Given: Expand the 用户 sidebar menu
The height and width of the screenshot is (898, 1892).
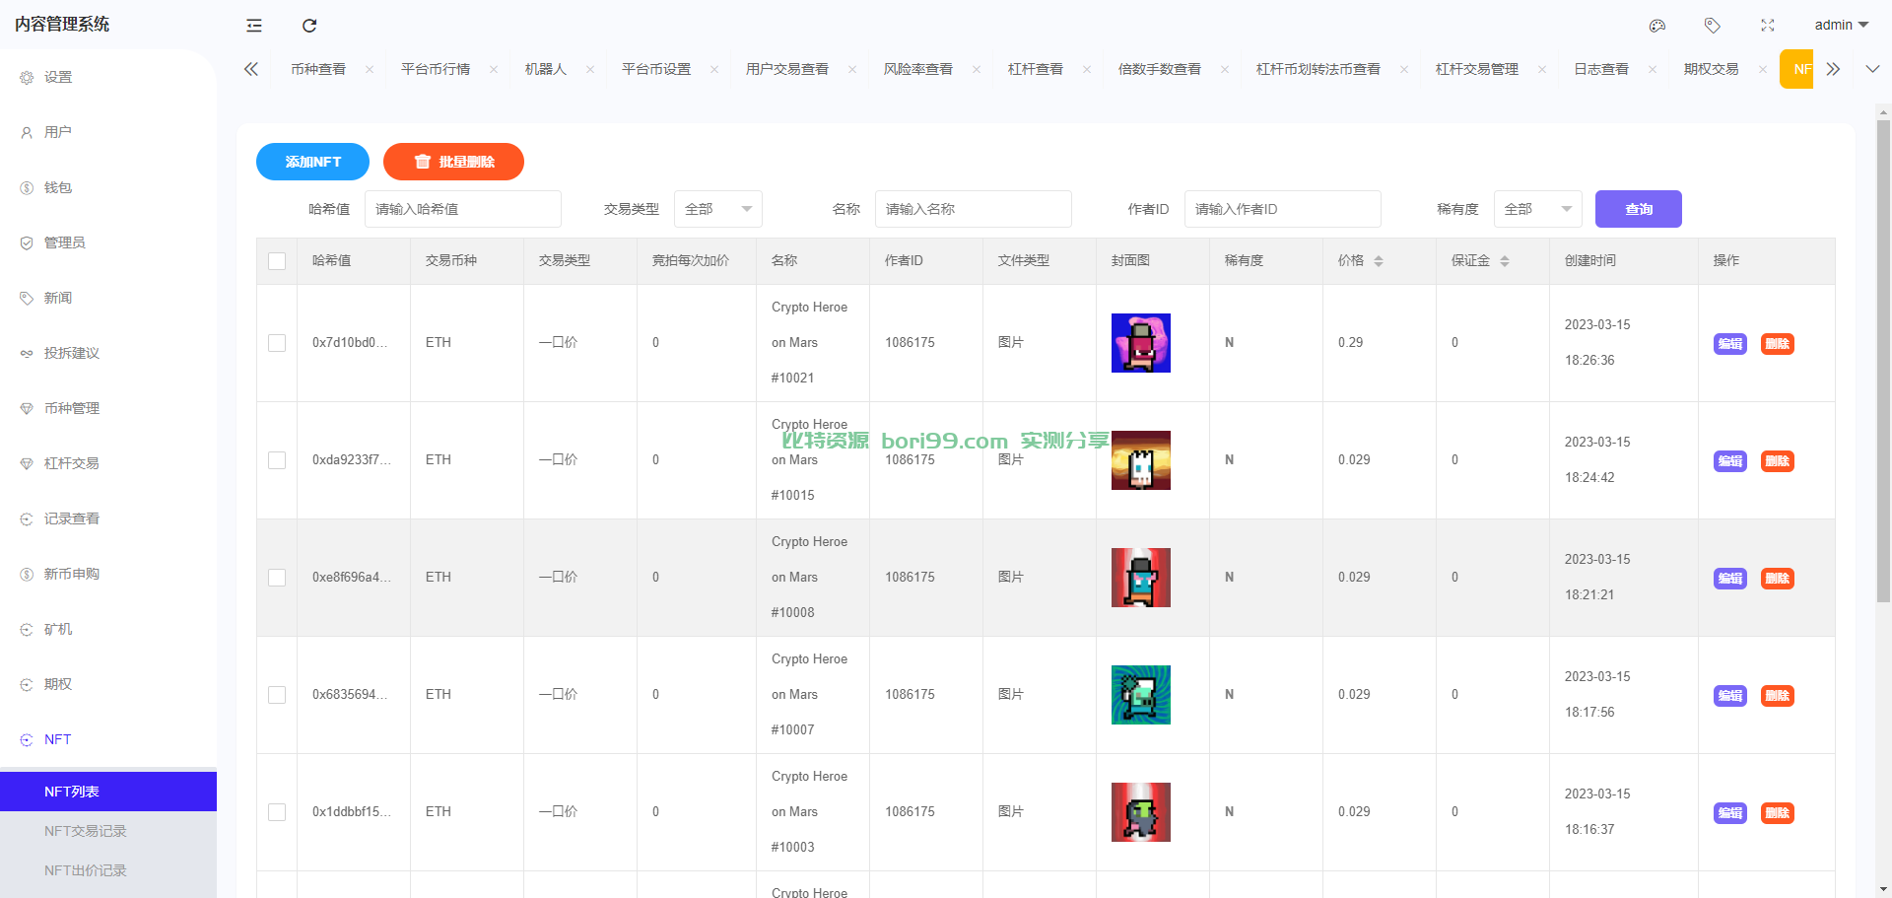Looking at the screenshot, I should click(x=108, y=132).
